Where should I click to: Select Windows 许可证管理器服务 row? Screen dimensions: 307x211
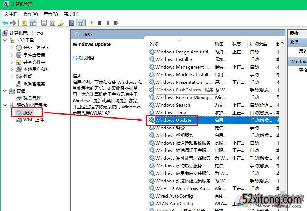click(213, 158)
